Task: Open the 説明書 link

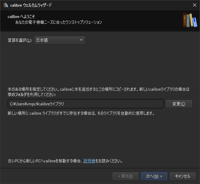Action: (89, 161)
